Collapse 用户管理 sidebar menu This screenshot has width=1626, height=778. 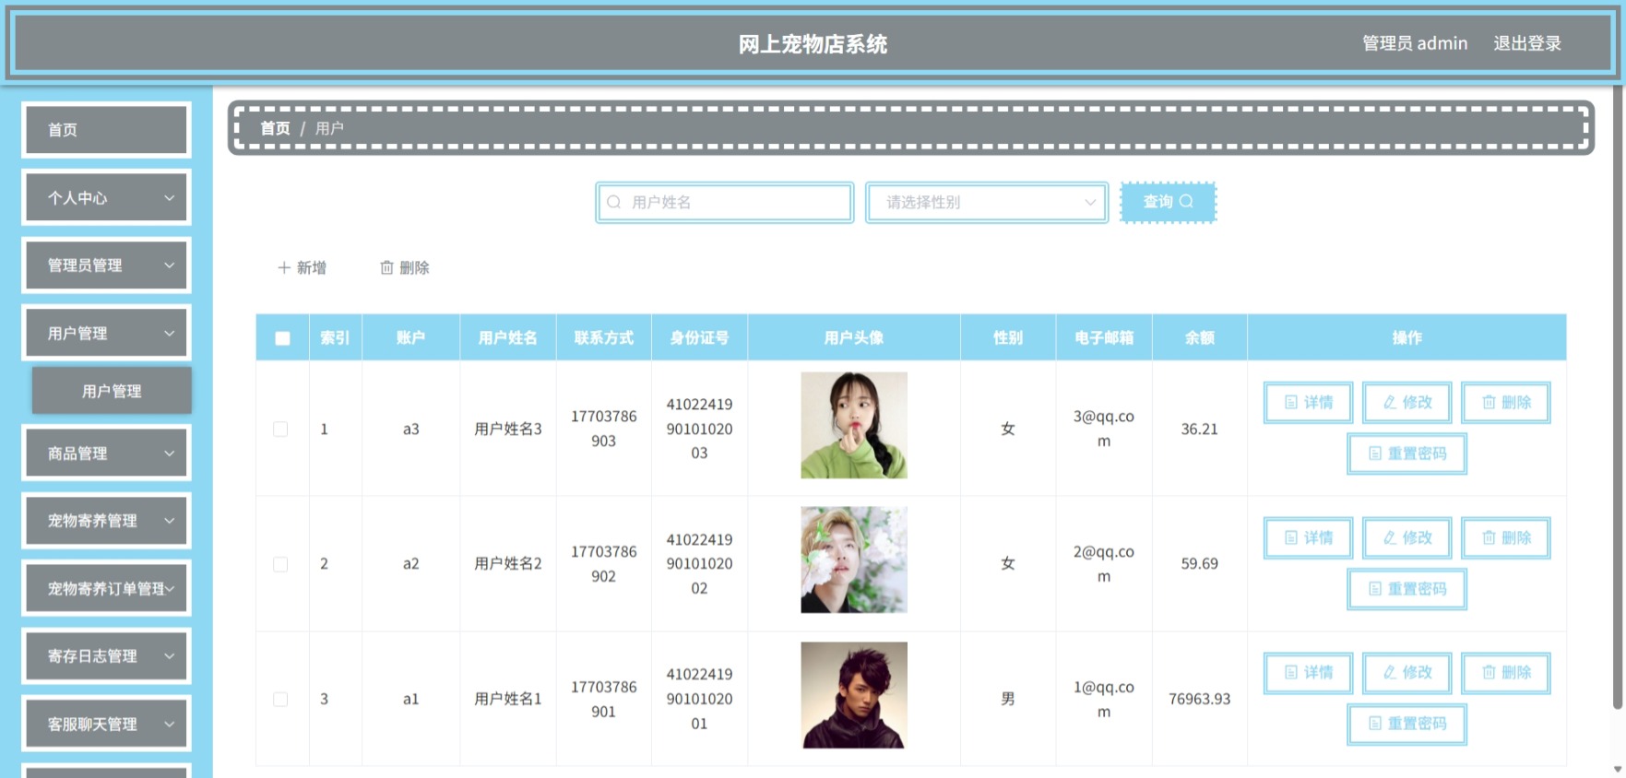click(x=106, y=333)
